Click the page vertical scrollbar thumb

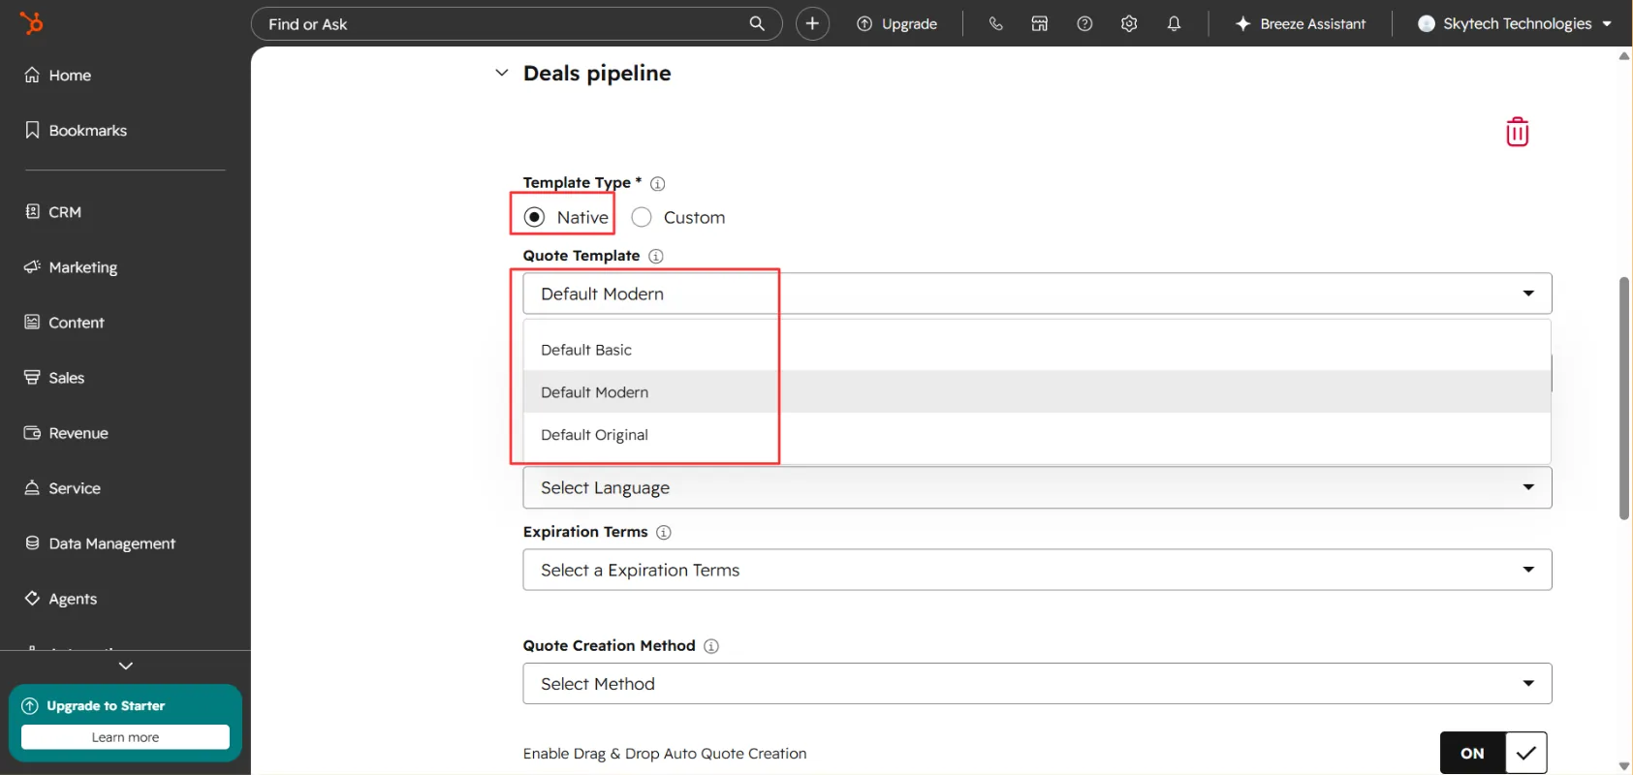coord(1623,398)
